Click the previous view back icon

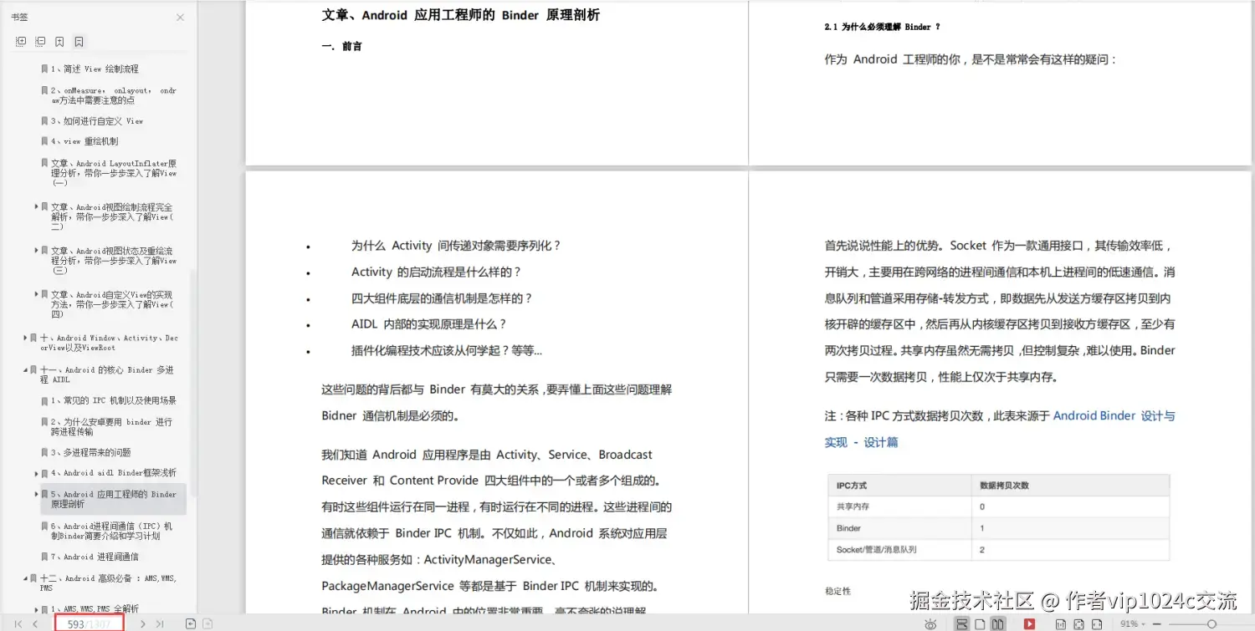pyautogui.click(x=191, y=623)
